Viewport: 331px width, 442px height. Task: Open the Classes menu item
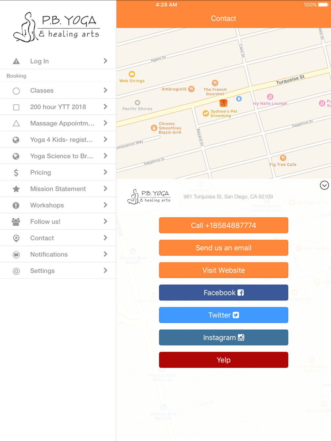click(x=58, y=90)
